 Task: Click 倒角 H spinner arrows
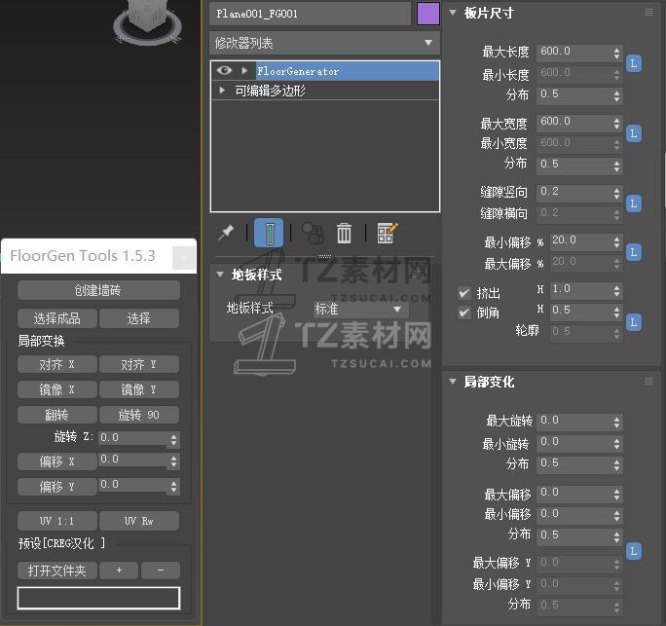[616, 313]
